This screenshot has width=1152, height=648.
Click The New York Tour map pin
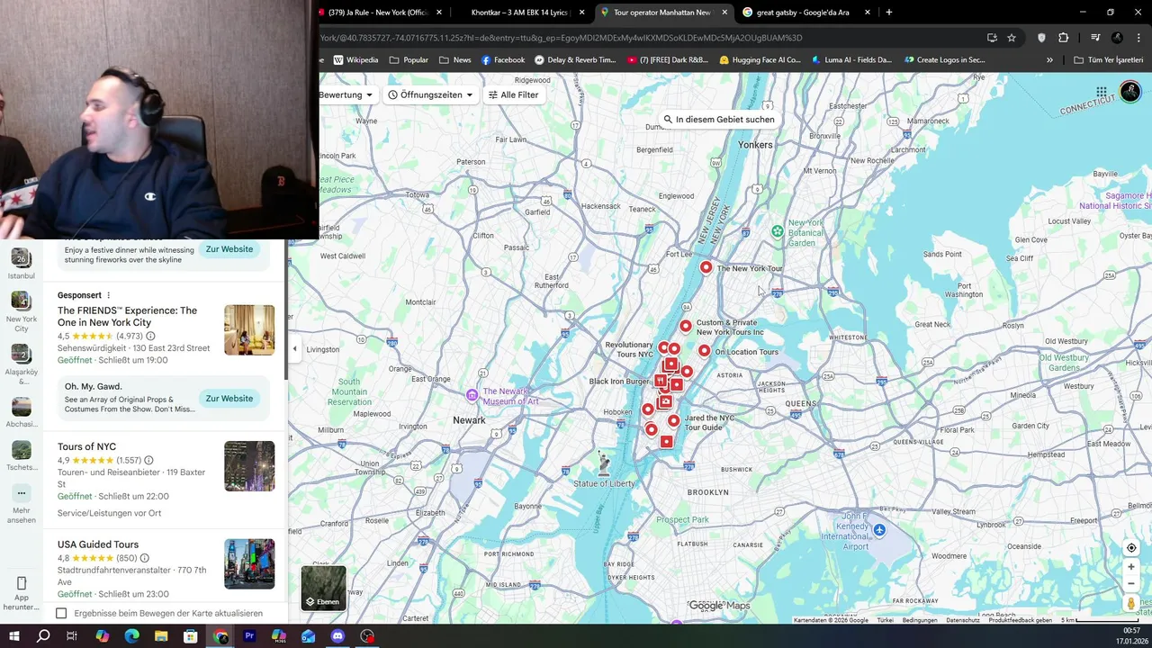tap(706, 267)
